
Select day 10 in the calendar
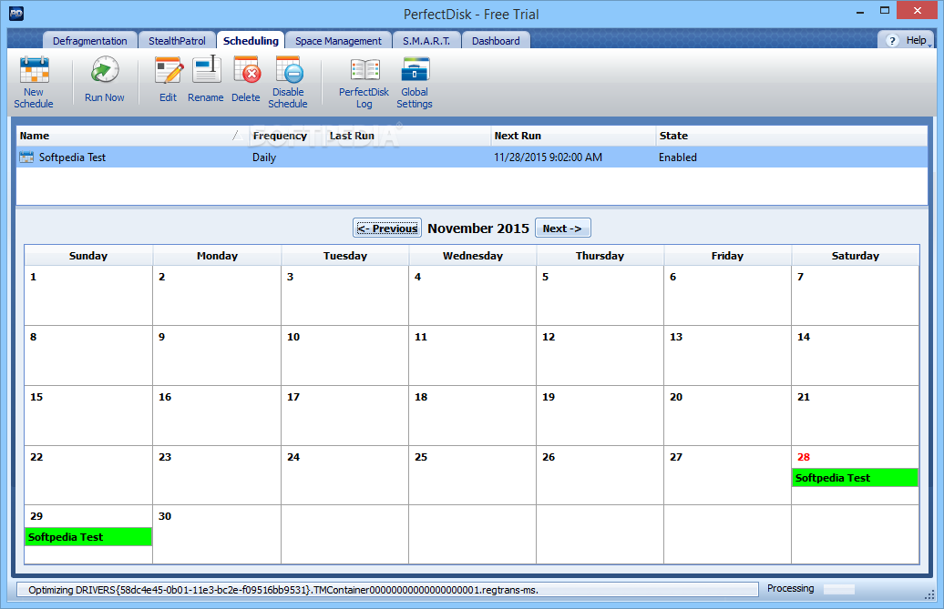344,355
